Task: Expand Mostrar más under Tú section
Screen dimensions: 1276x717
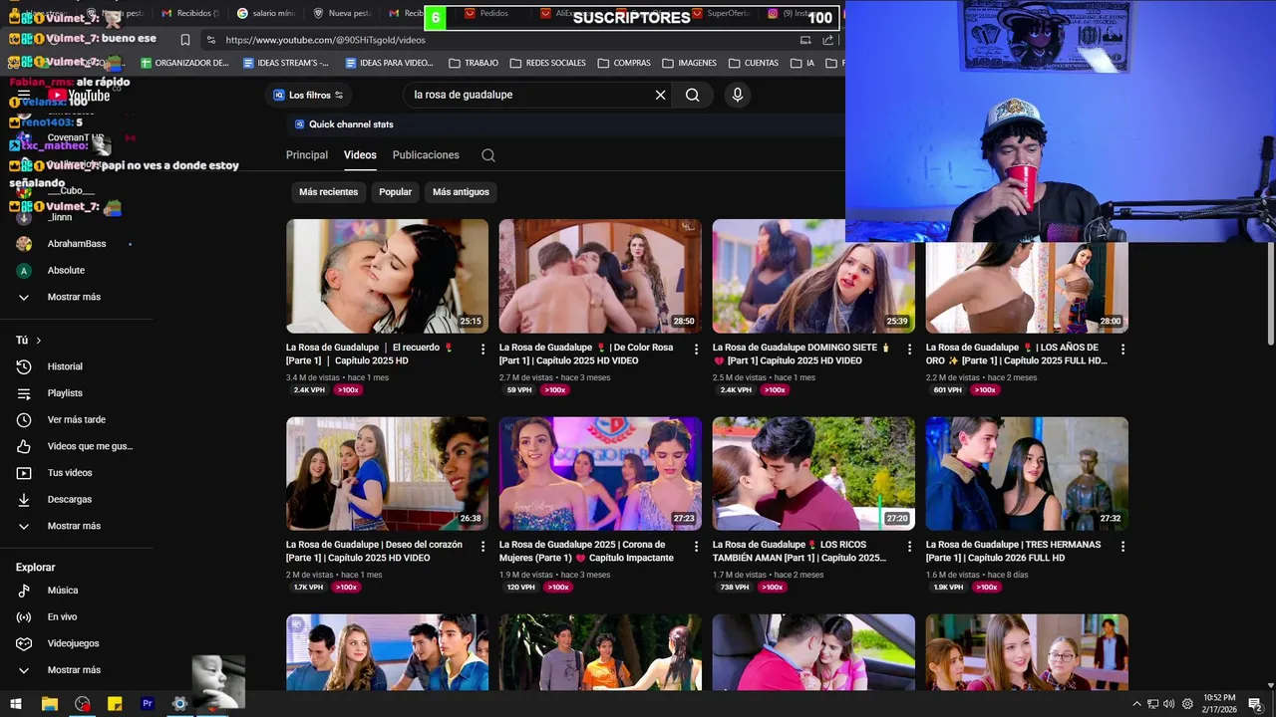Action: tap(75, 526)
